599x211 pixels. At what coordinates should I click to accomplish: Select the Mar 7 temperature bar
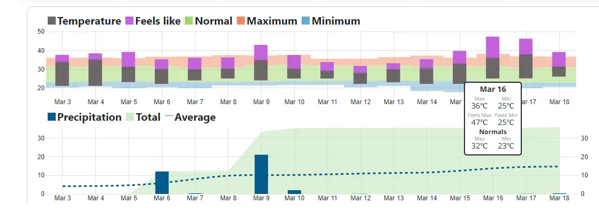195,75
